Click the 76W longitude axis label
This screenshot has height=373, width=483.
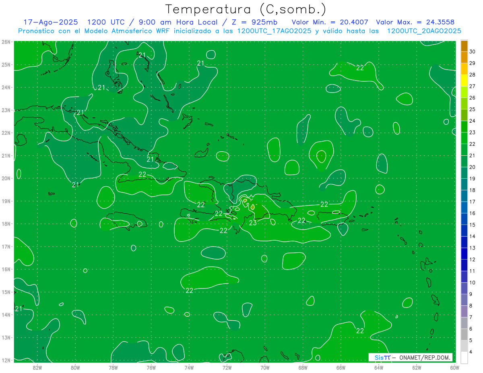[x=151, y=367]
